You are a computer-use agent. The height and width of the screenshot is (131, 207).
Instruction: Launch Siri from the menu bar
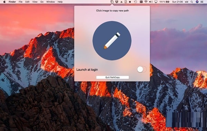[x=197, y=2]
